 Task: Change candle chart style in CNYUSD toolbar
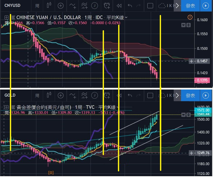pyautogui.click(x=49, y=5)
